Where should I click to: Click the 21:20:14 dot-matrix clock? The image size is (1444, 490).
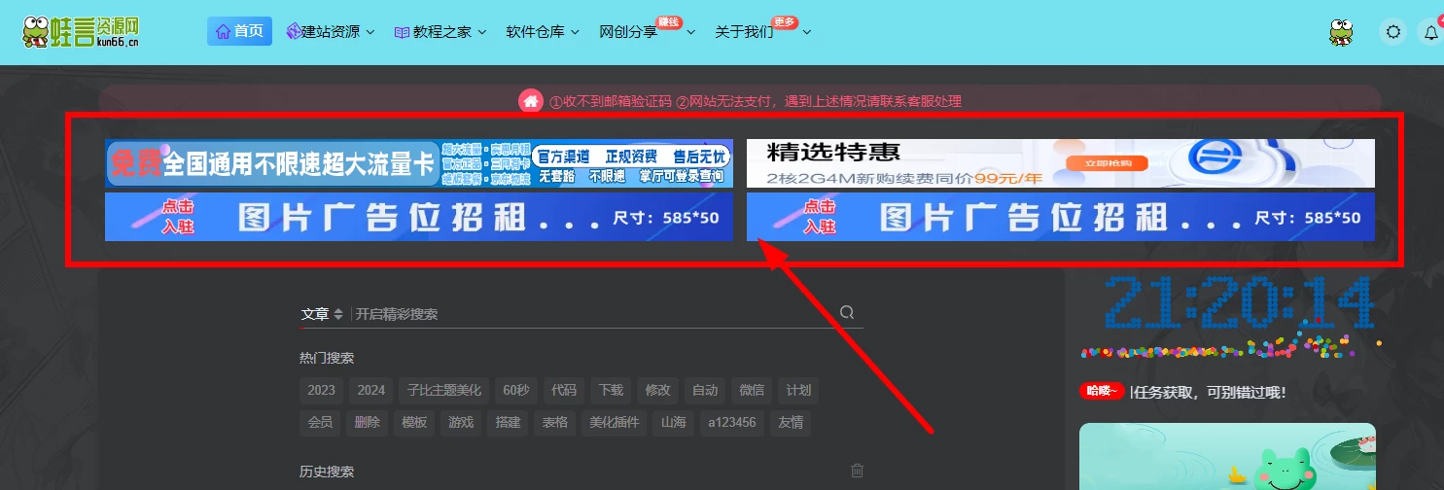tap(1238, 303)
